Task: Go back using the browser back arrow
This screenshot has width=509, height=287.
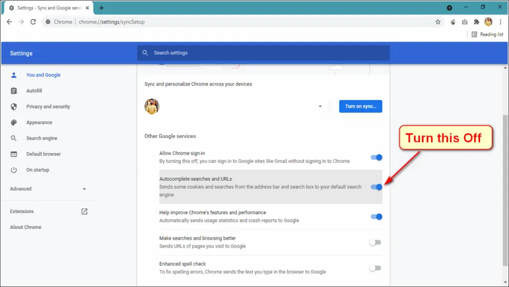Action: pyautogui.click(x=9, y=22)
